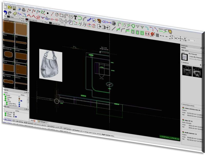Viewport: 205px width, 156px height.
Task: Click the export page arrow icon
Action: click(x=99, y=26)
